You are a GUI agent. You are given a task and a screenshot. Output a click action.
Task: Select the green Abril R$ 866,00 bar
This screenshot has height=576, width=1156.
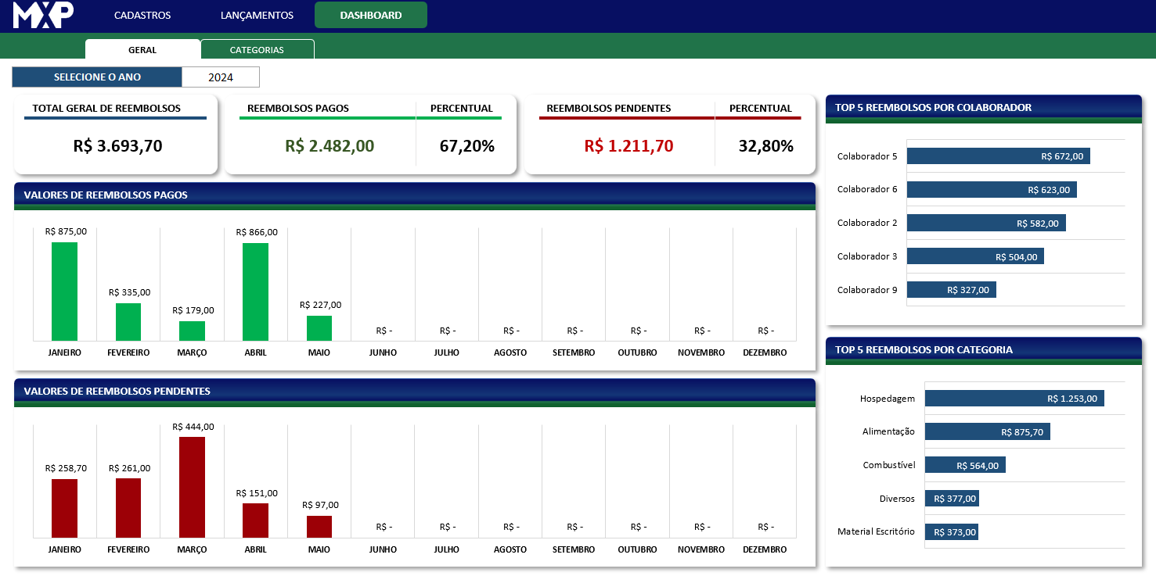pyautogui.click(x=255, y=292)
